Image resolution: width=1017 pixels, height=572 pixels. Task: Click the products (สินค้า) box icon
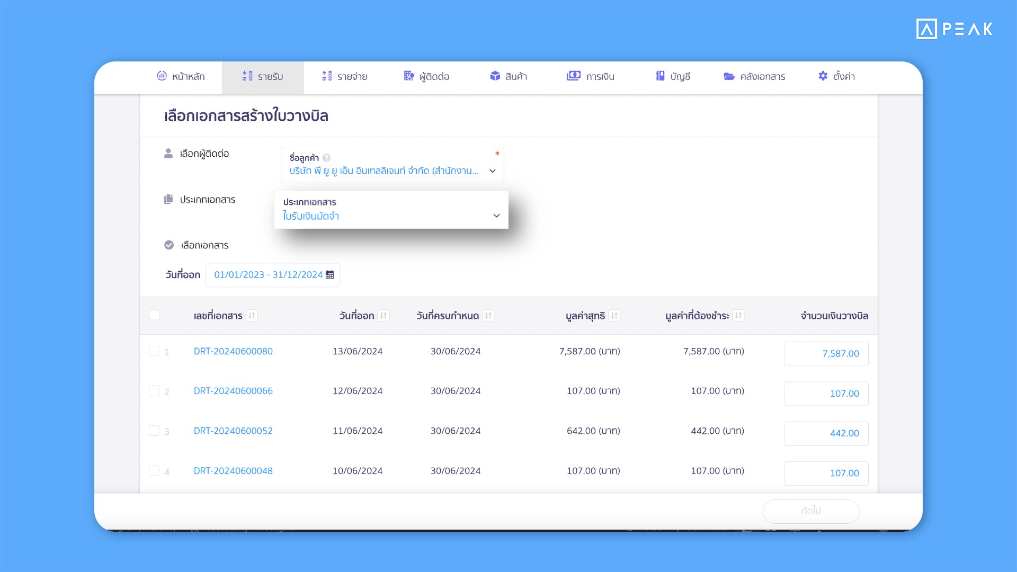coord(495,76)
